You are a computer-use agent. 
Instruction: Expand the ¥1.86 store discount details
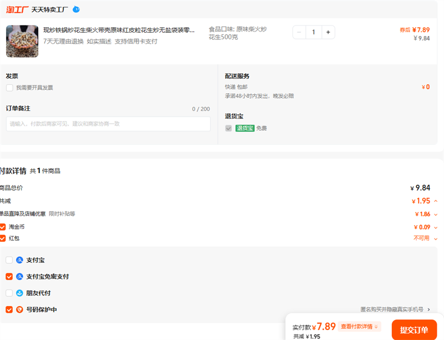click(x=436, y=214)
